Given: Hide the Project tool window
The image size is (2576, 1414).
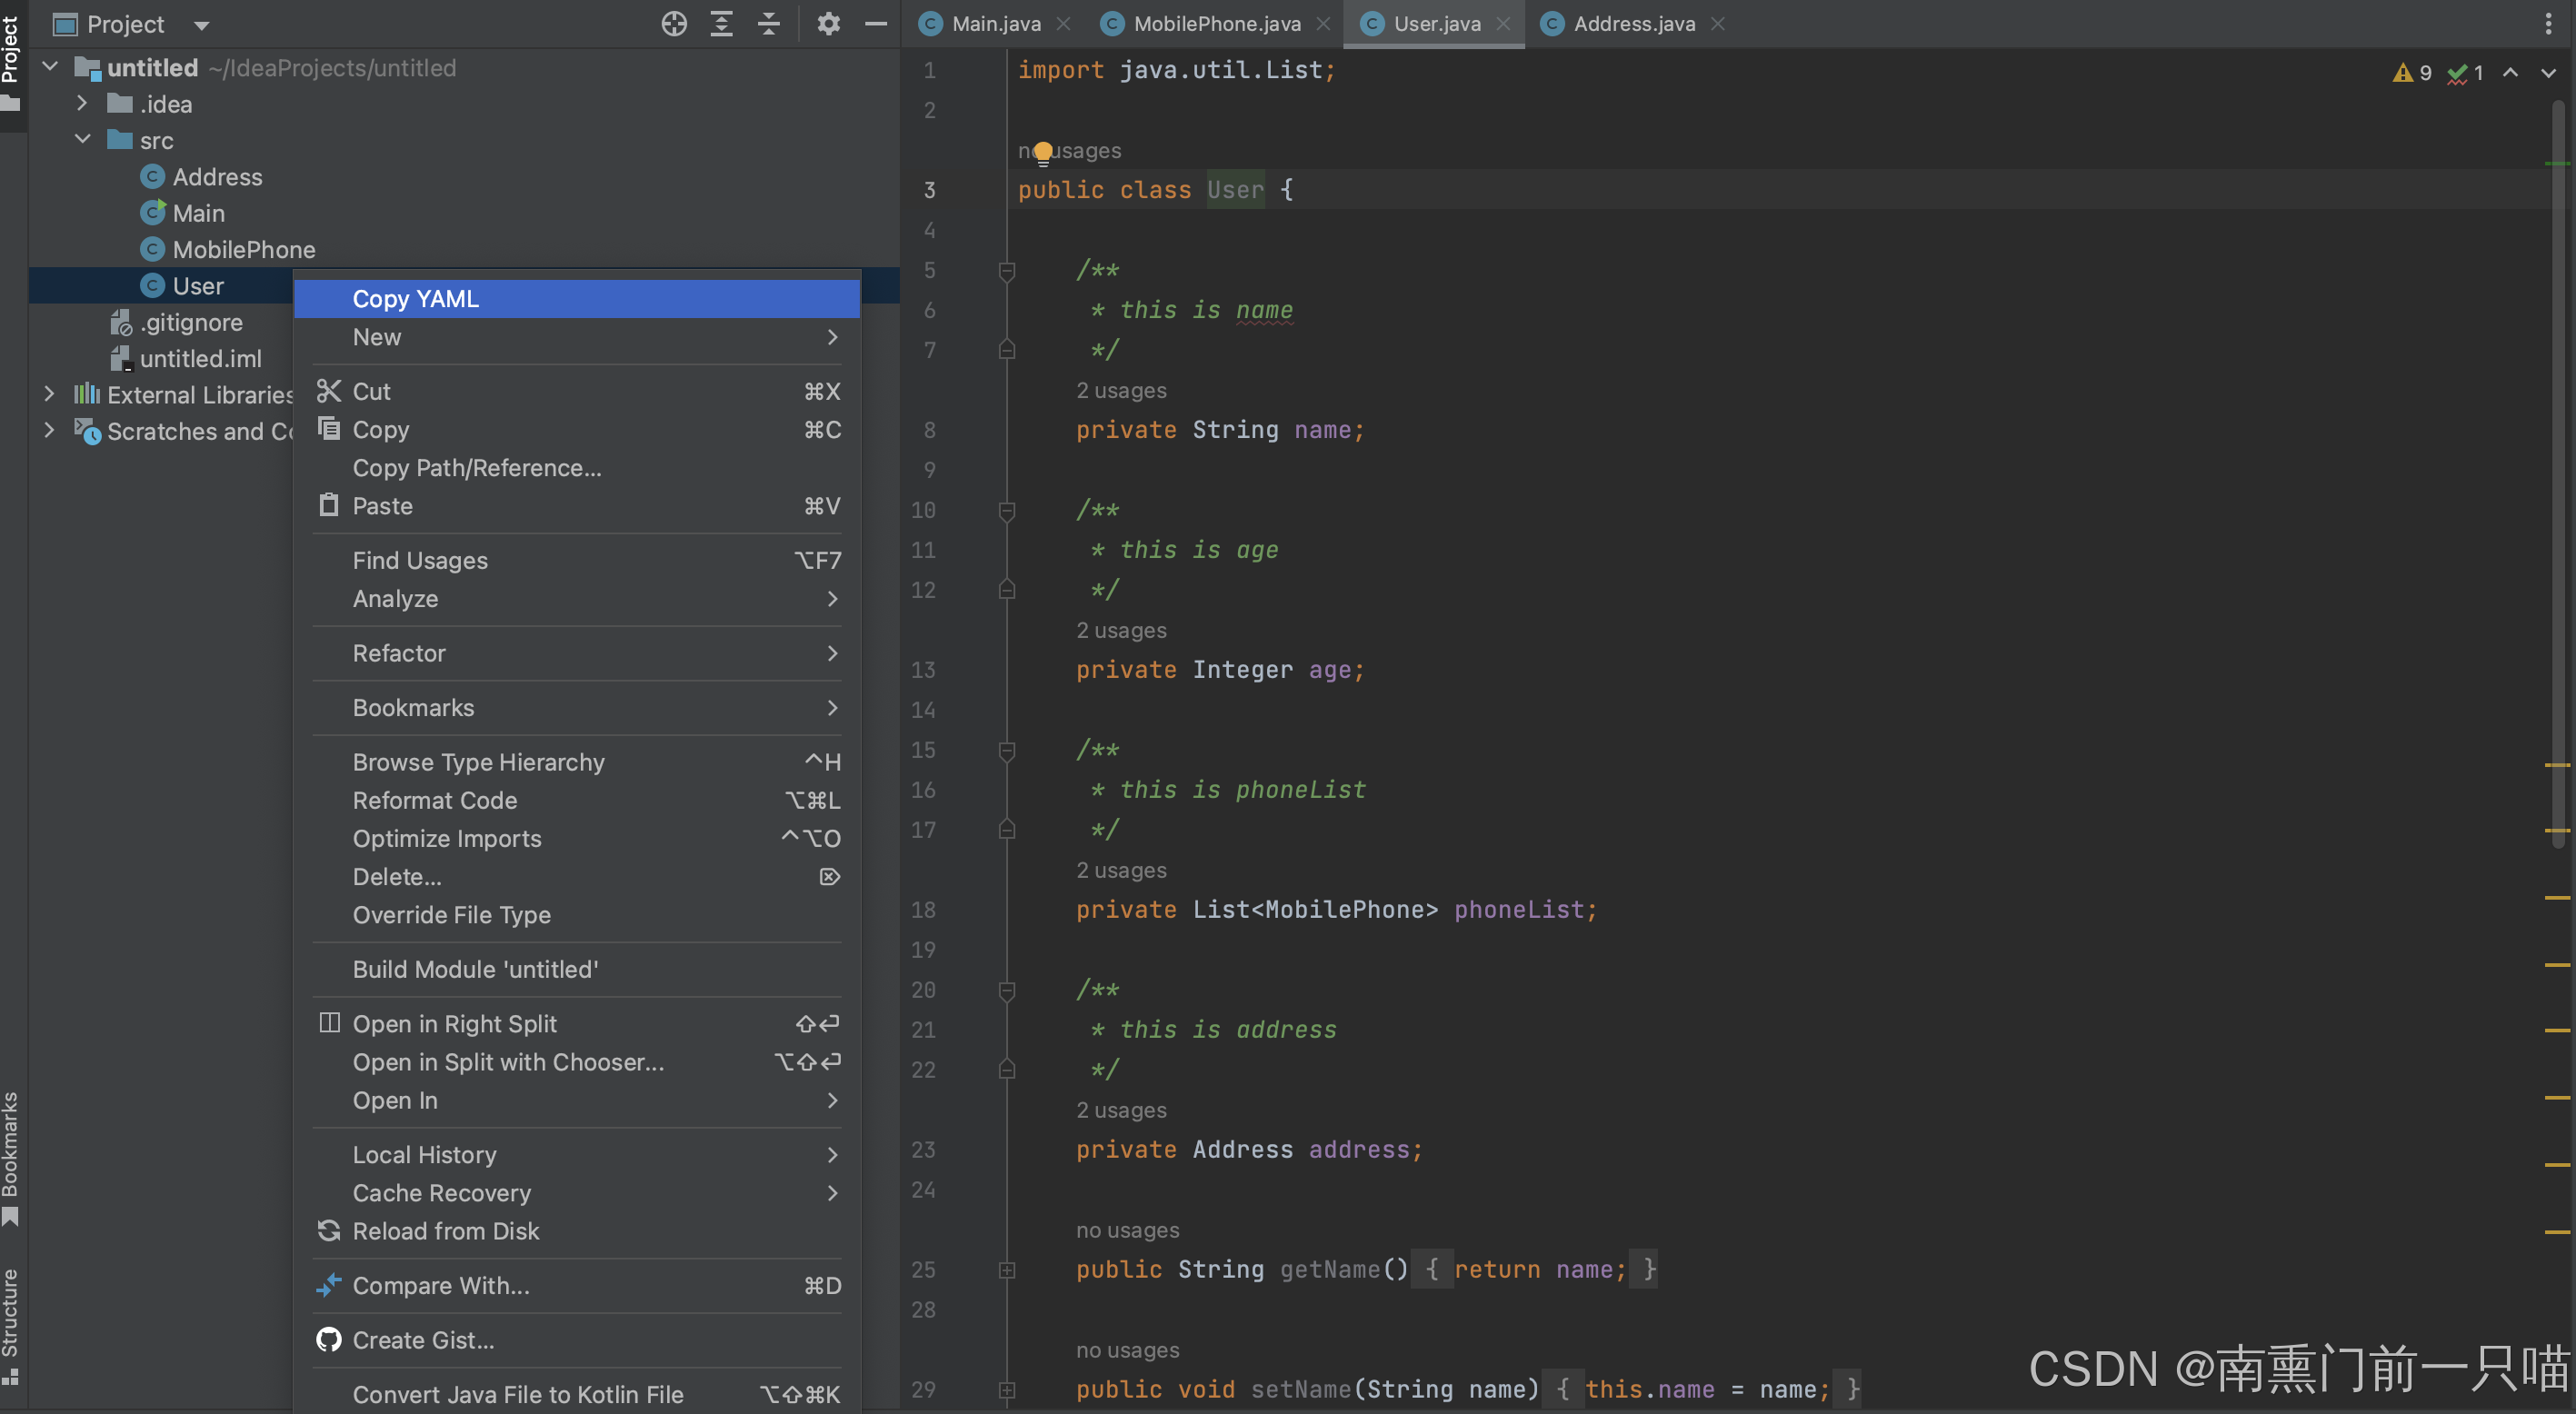Looking at the screenshot, I should (x=876, y=24).
